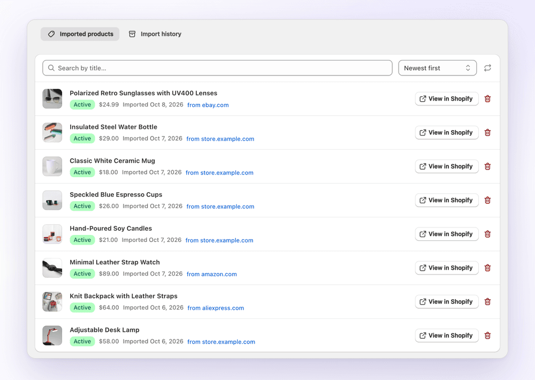Viewport: 535px width, 380px height.
Task: Delete the Hand-Poured Soy Candles product
Action: pos(487,234)
